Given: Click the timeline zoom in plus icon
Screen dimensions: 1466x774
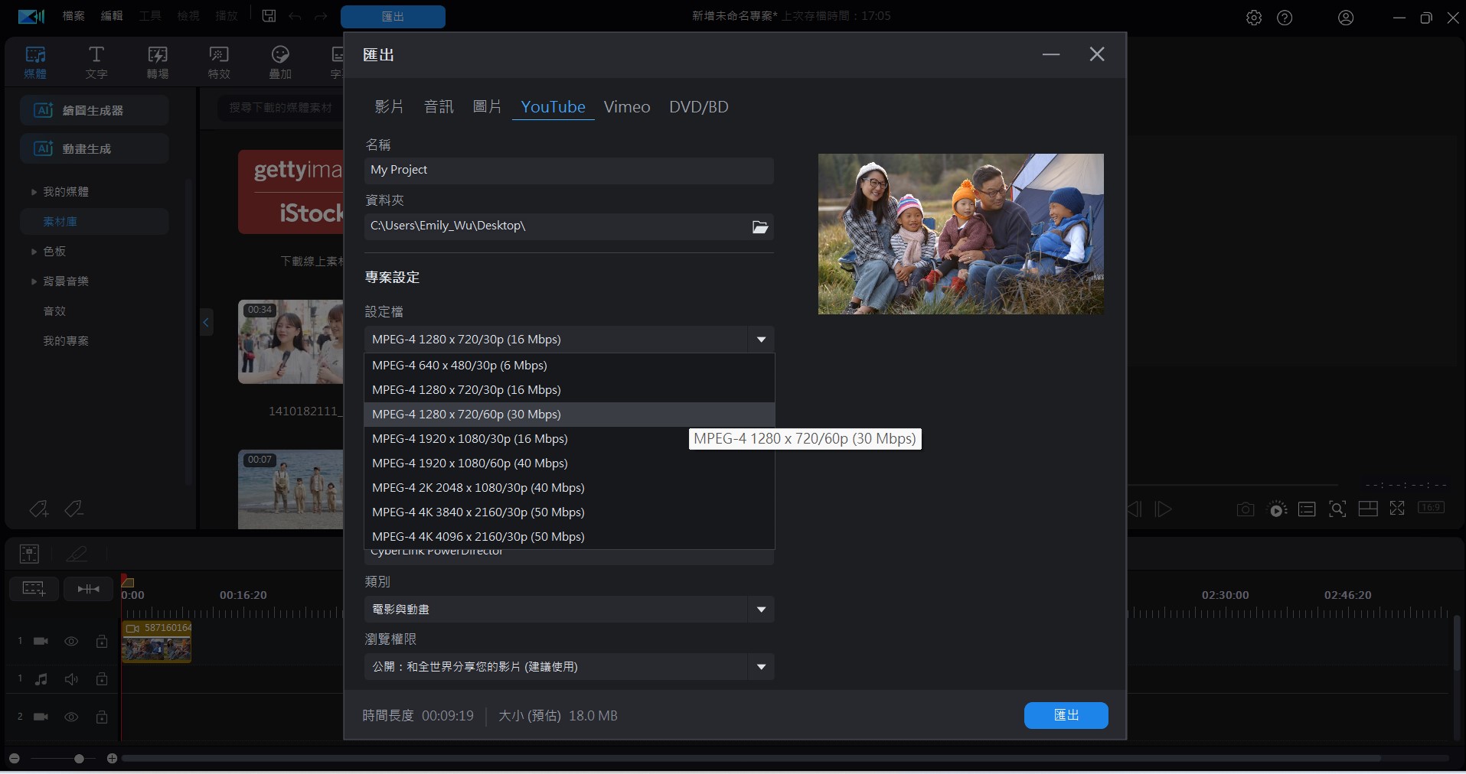Looking at the screenshot, I should pos(112,759).
